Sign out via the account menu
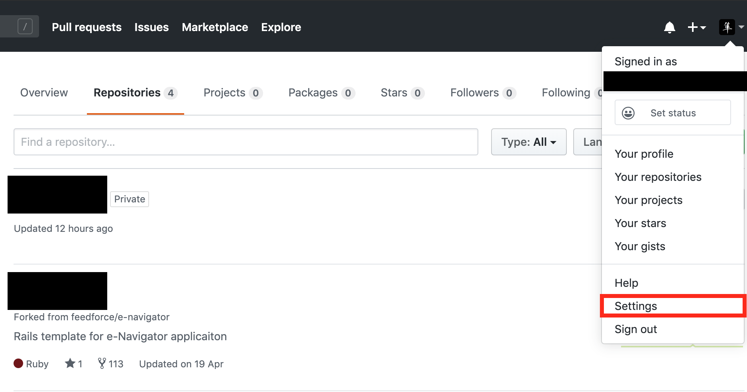This screenshot has width=747, height=392. pos(635,329)
